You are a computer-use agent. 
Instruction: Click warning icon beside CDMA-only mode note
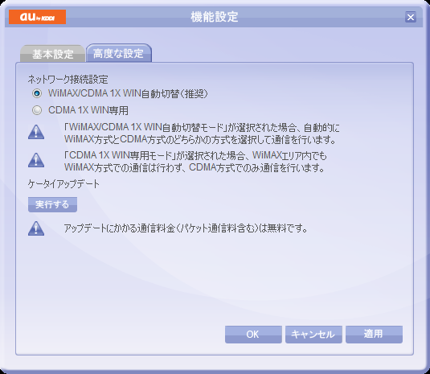(36, 160)
